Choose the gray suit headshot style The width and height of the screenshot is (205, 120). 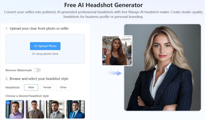pyautogui.click(x=55, y=109)
